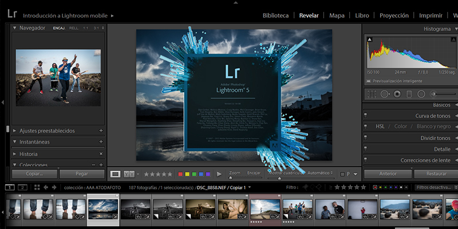
Task: Clear history with the X icon
Action: tap(101, 154)
